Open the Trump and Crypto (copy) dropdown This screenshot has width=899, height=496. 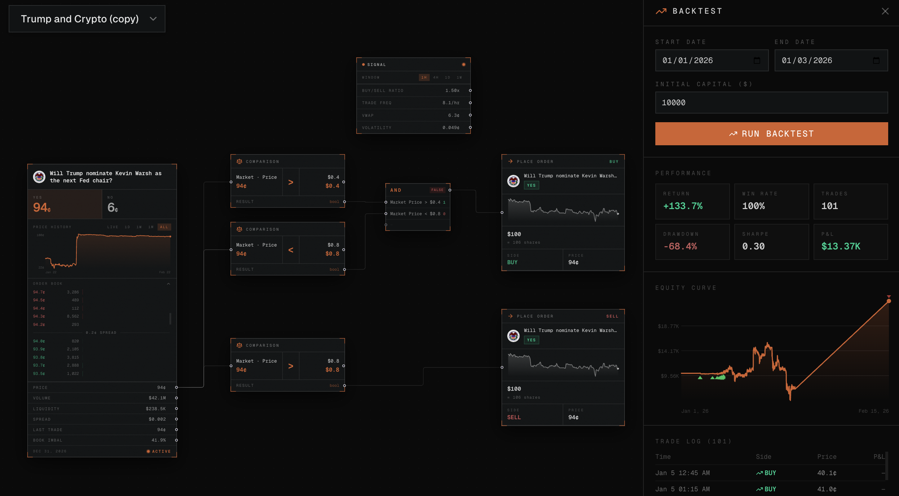coord(87,19)
